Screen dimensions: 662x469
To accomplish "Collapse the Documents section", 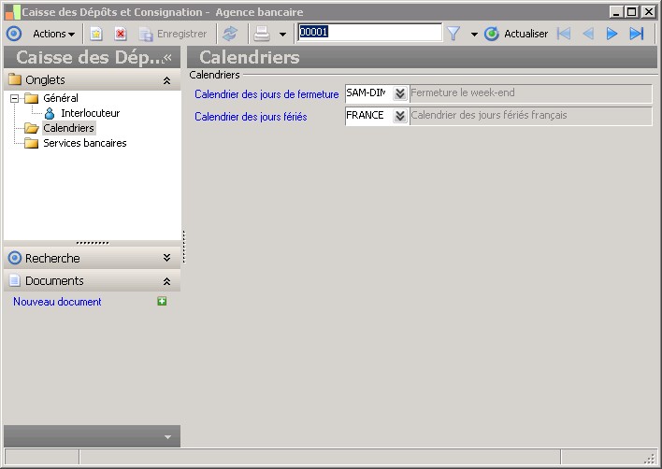I will 166,281.
